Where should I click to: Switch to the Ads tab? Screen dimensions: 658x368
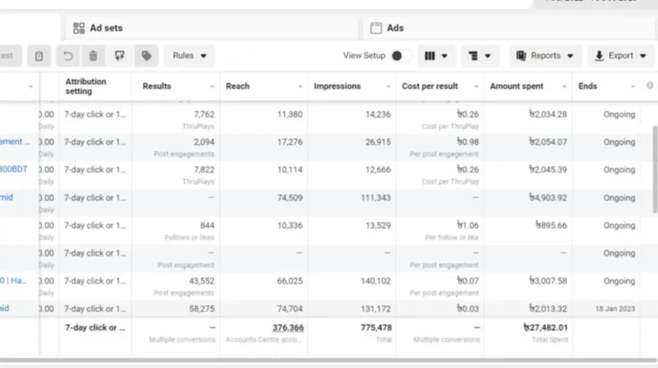coord(395,28)
